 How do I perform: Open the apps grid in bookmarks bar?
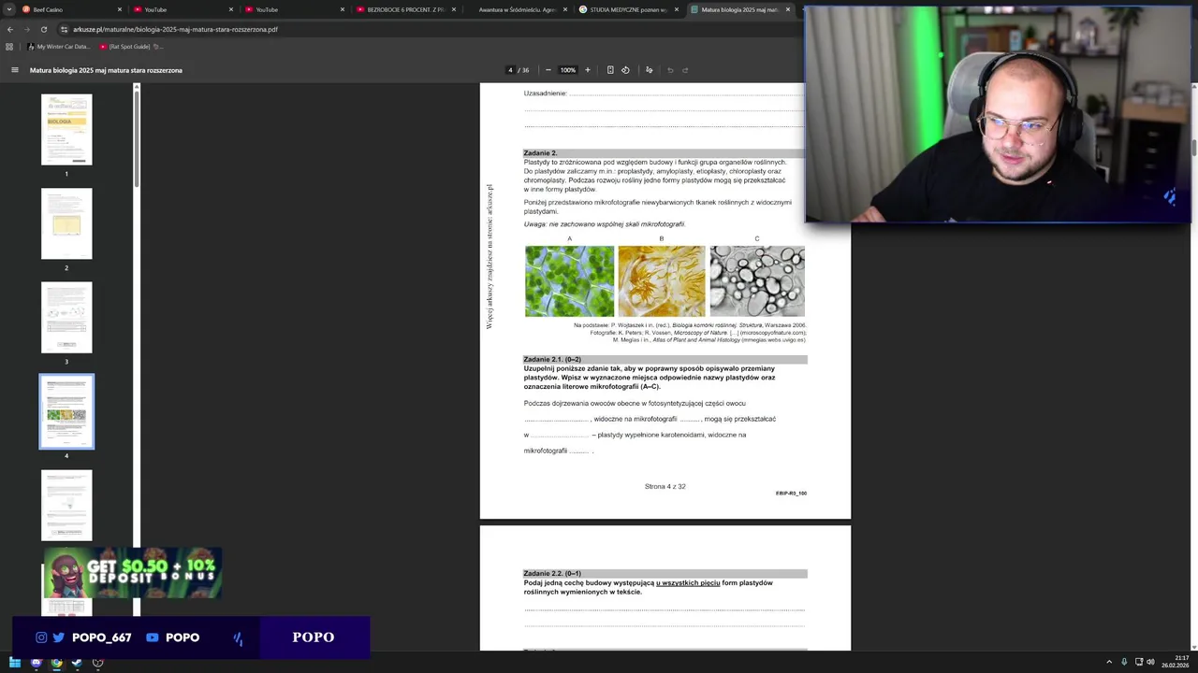click(x=10, y=46)
